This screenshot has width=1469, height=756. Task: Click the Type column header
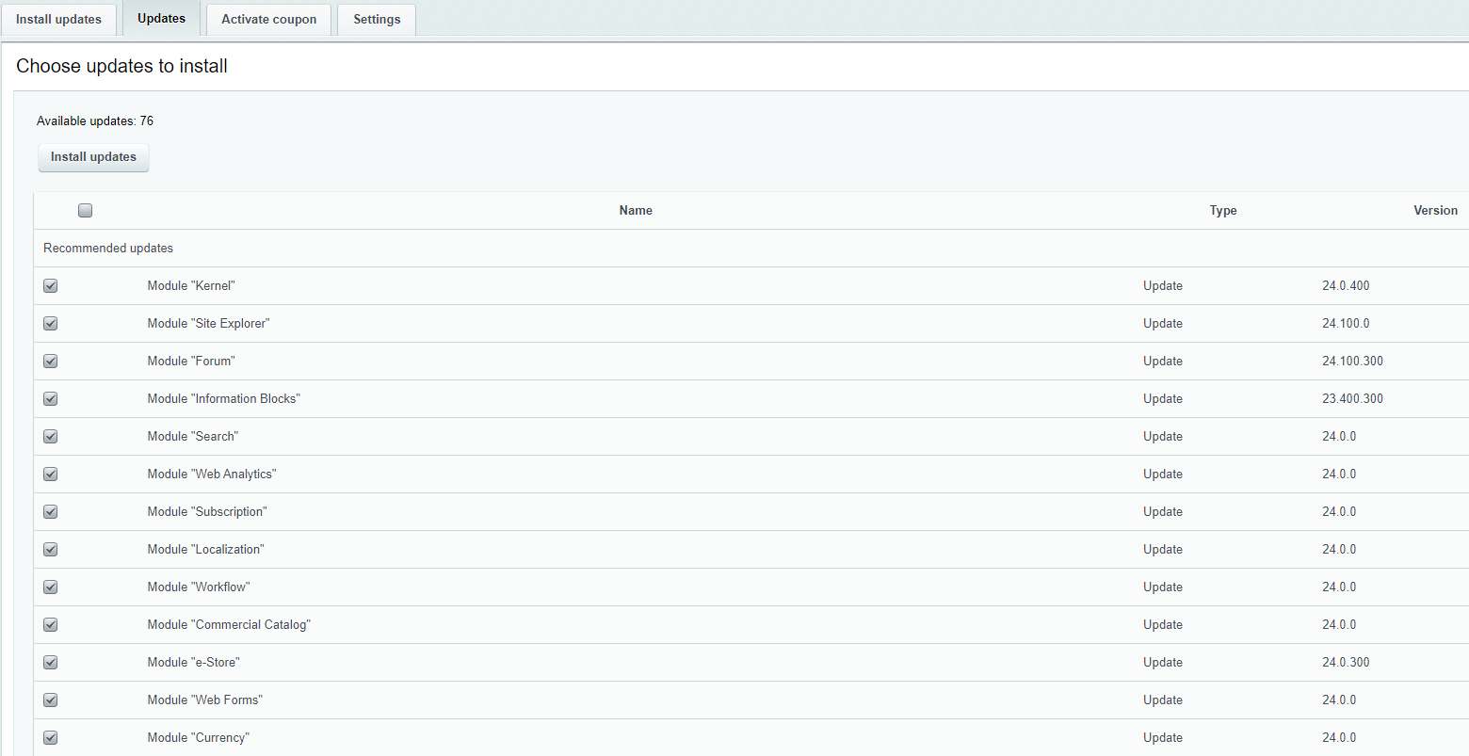1223,211
